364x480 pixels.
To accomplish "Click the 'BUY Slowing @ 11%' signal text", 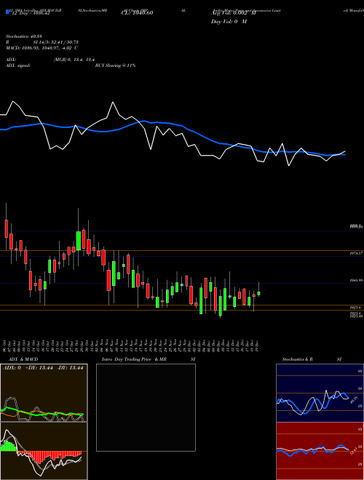I will 115,65.
